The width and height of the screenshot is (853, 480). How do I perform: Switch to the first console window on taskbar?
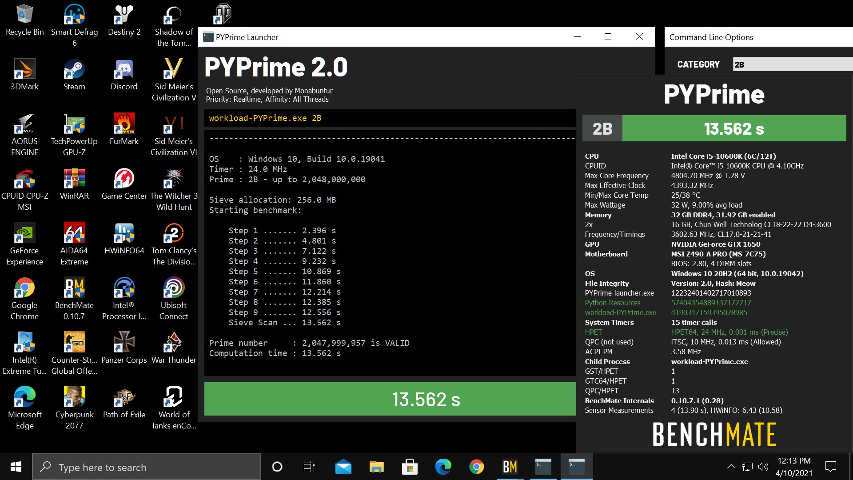click(543, 467)
